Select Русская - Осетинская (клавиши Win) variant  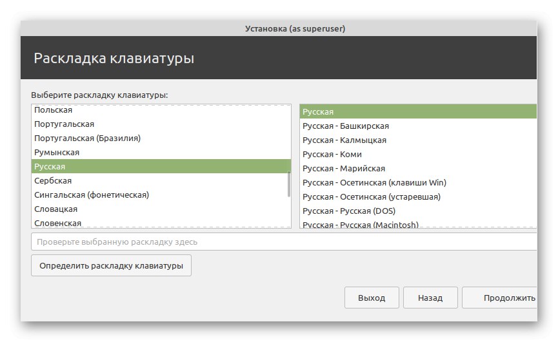[x=374, y=182]
